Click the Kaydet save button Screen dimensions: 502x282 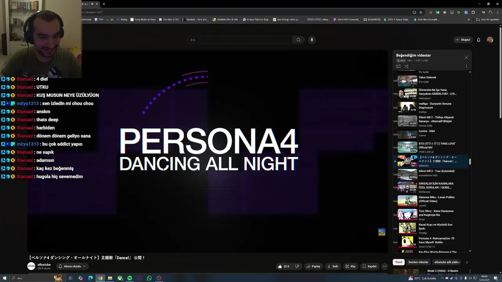[x=369, y=266]
